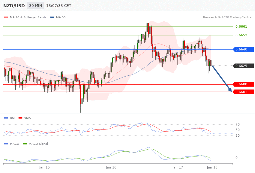Click the NZD/USD pair title
Image resolution: width=255 pixels, height=173 pixels.
(x=14, y=6)
